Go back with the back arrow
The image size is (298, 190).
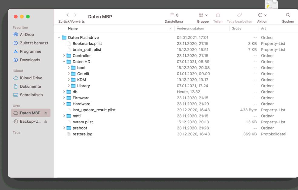click(x=68, y=15)
